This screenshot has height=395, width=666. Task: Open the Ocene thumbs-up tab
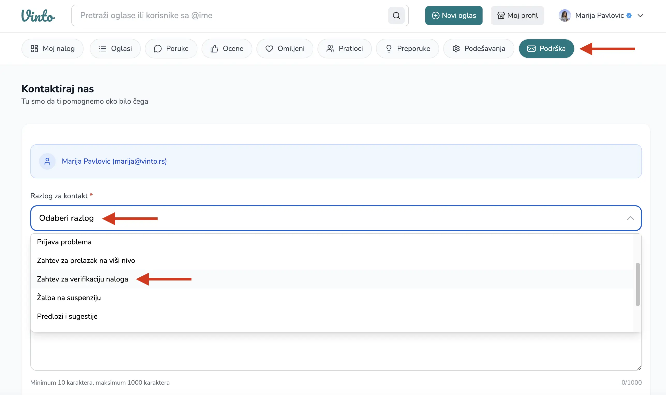[x=227, y=48]
